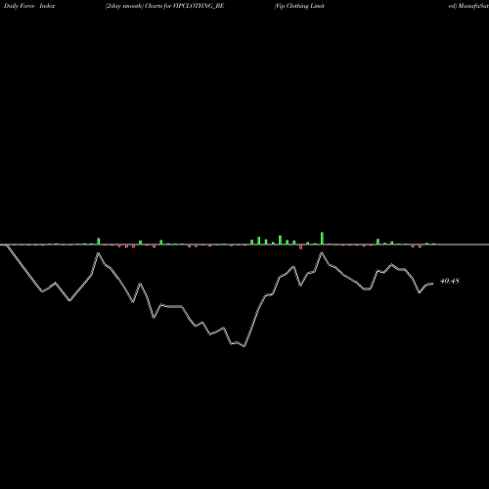The width and height of the screenshot is (489, 489).
Task: Select the '(Vip Clothing Limit' header text
Action: pos(299,6)
